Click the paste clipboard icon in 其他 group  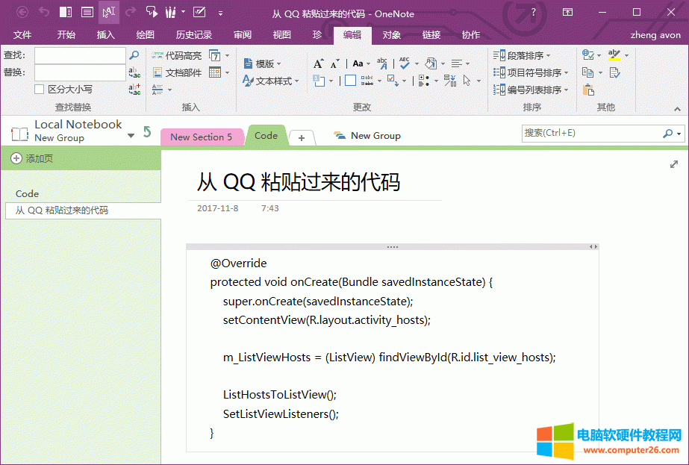pos(588,89)
